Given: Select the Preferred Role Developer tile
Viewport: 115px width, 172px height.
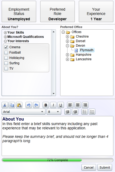Looking at the screenshot, I should point(57,11).
